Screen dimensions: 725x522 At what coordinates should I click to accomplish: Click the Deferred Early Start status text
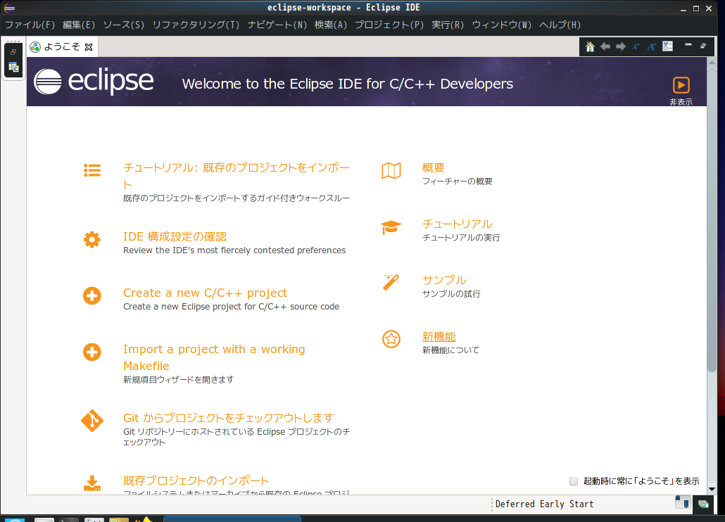pyautogui.click(x=544, y=504)
